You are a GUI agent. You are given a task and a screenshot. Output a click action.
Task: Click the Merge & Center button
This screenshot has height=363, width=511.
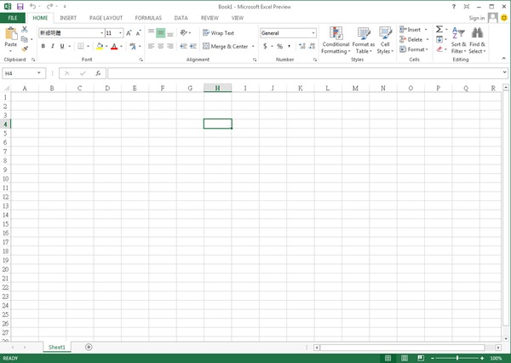pos(226,46)
